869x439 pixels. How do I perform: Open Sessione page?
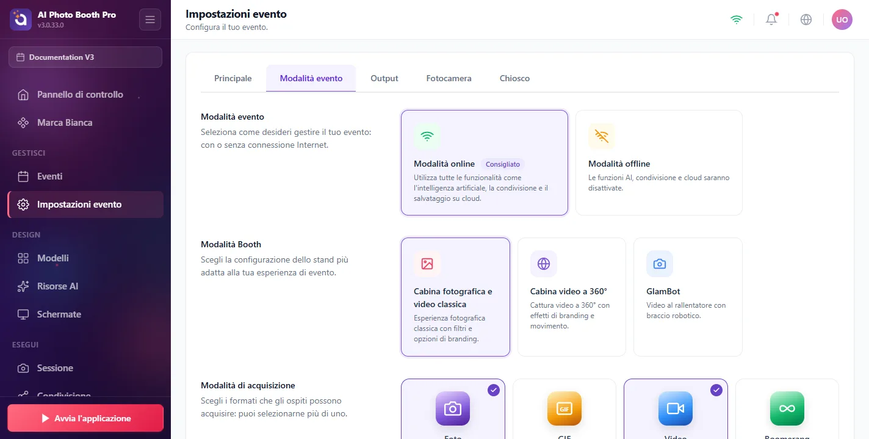[x=85, y=368]
